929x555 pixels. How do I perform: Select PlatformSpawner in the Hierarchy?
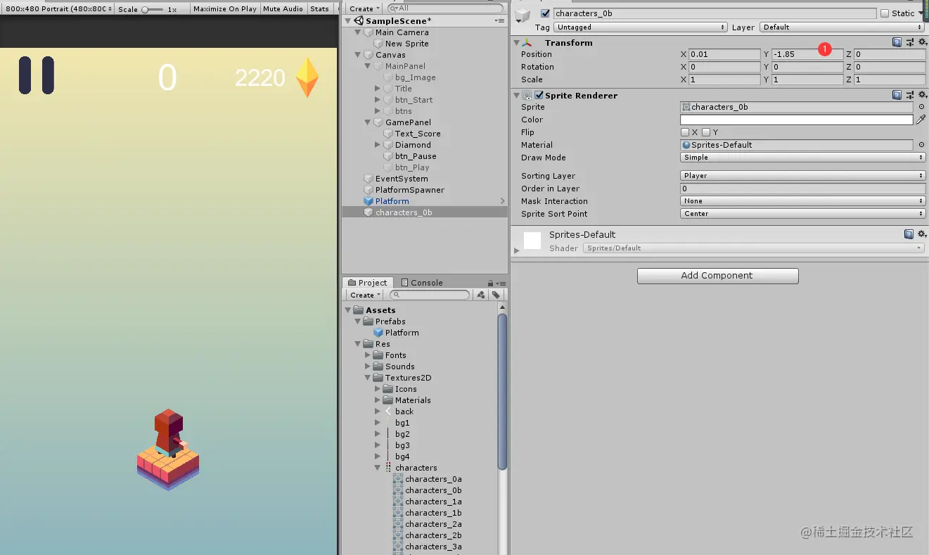(x=410, y=190)
